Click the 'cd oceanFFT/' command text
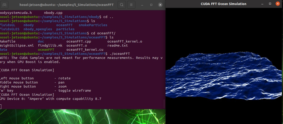Viewport: 283px width, 124px height. [103, 33]
